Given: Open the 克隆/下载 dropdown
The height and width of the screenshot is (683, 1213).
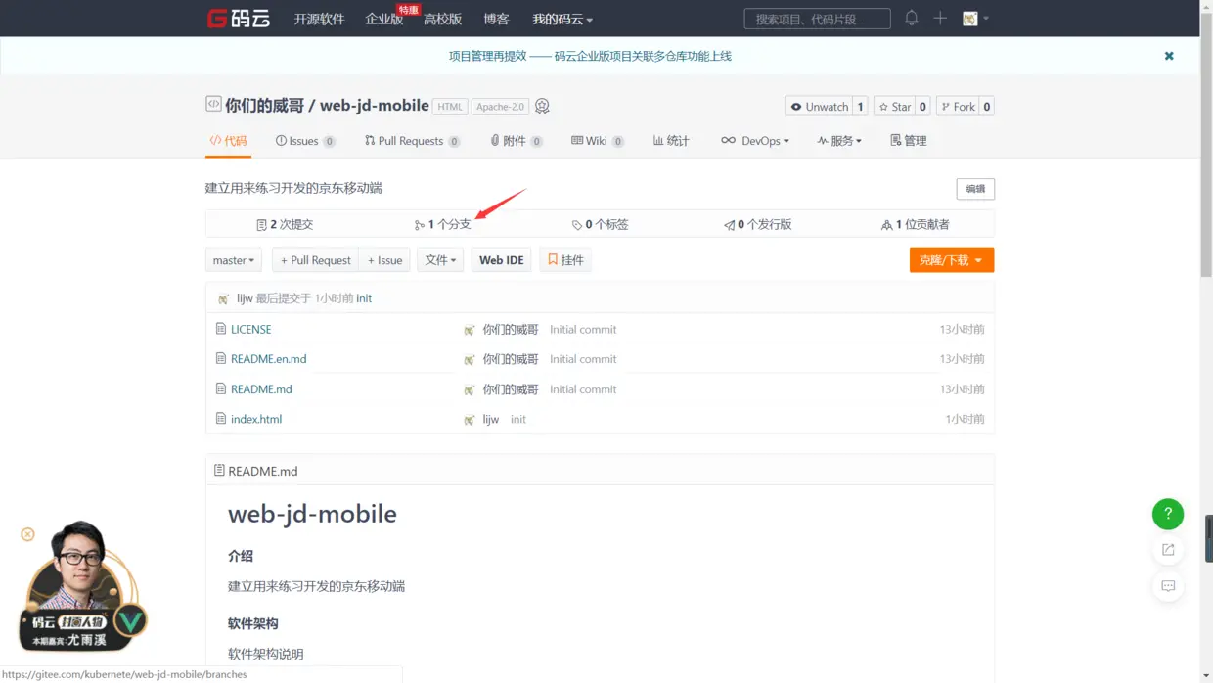Looking at the screenshot, I should (952, 260).
